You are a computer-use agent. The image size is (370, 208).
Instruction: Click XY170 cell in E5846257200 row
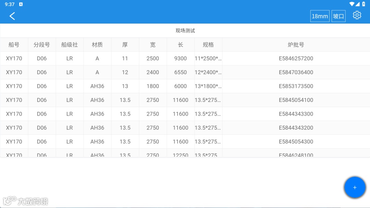coord(14,58)
